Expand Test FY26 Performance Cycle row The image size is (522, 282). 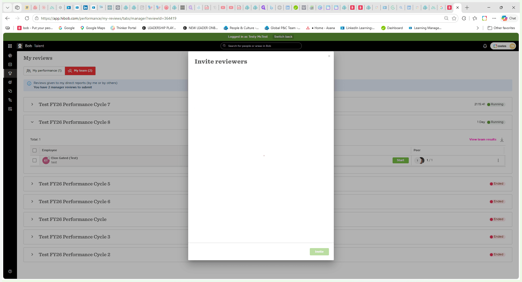32,219
